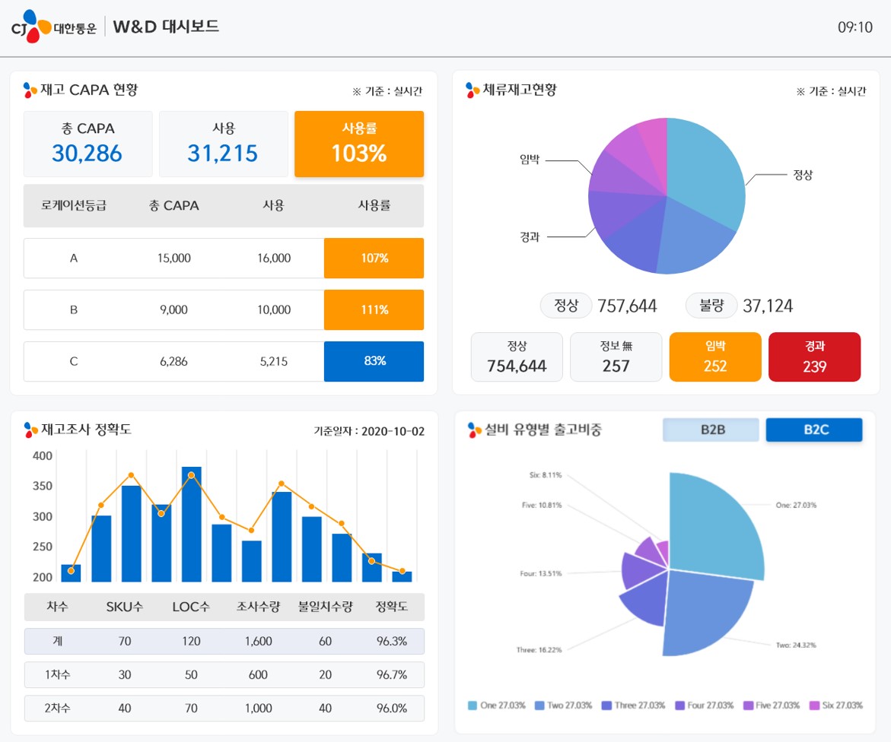Select the 불량 pill label

click(711, 306)
